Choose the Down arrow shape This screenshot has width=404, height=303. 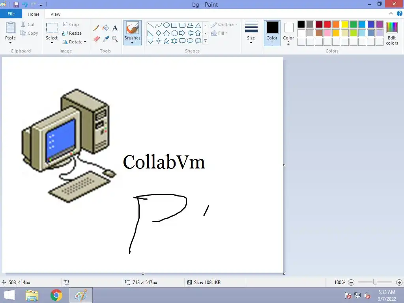[150, 41]
